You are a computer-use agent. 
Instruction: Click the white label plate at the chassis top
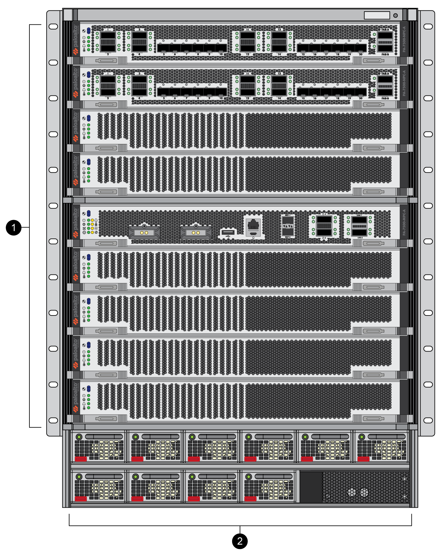pos(377,15)
